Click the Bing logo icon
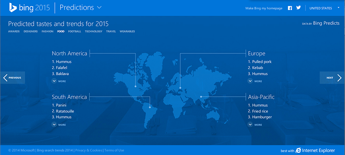The width and height of the screenshot is (345, 155). [13, 8]
